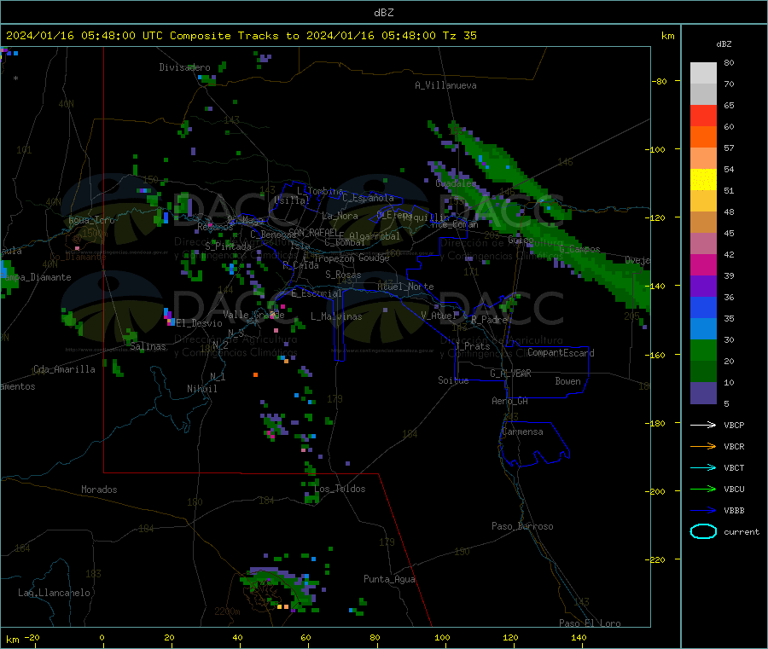
Task: Click the Lag.Llancanelo location label
Action: tap(54, 593)
